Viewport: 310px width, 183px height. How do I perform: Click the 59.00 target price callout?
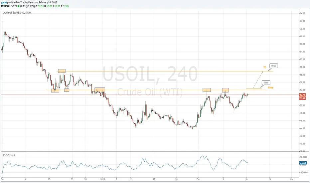[274, 66]
